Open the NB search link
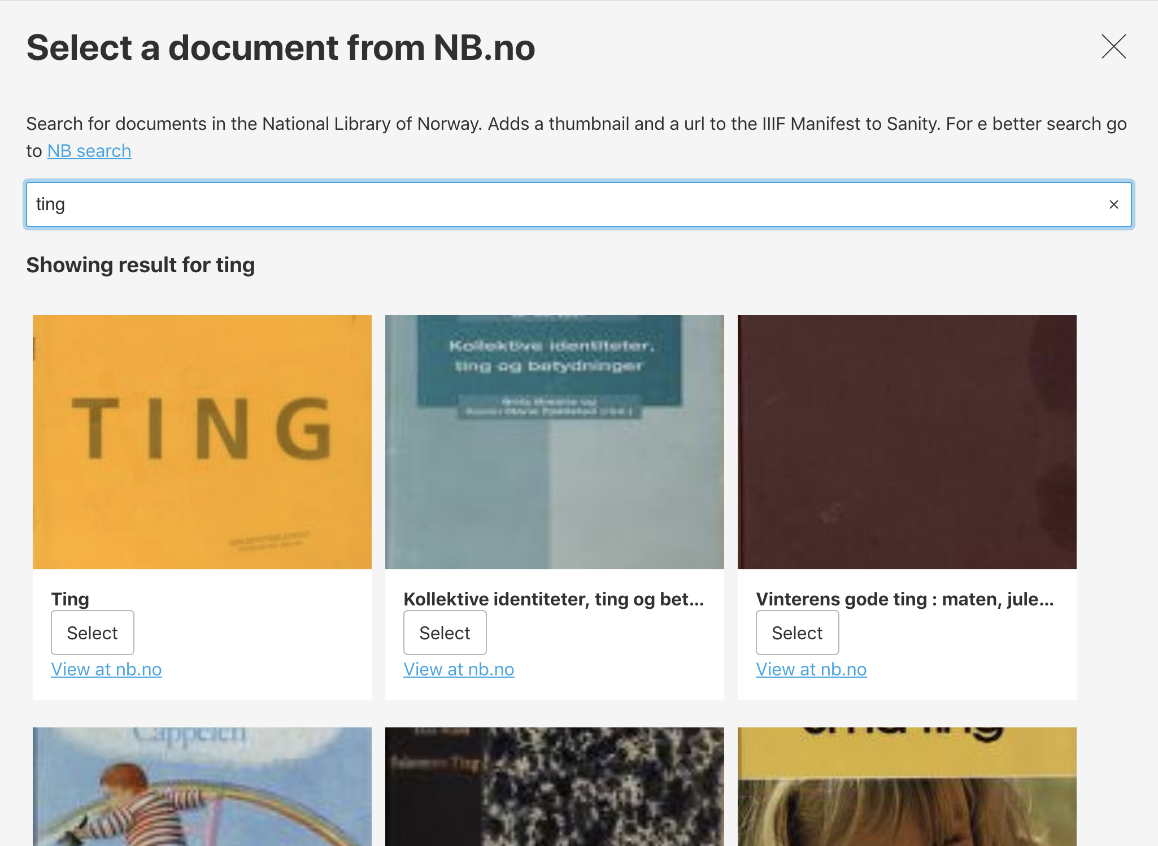 coord(89,151)
